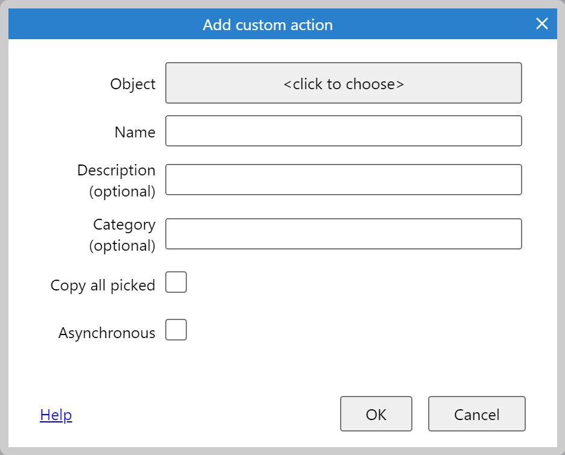Viewport: 565px width, 455px height.
Task: Cancel the custom action dialog
Action: 476,414
